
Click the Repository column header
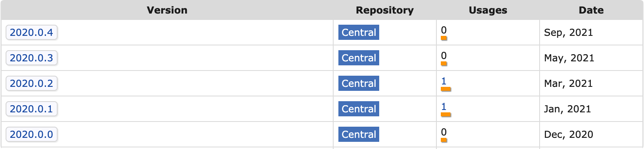click(384, 10)
